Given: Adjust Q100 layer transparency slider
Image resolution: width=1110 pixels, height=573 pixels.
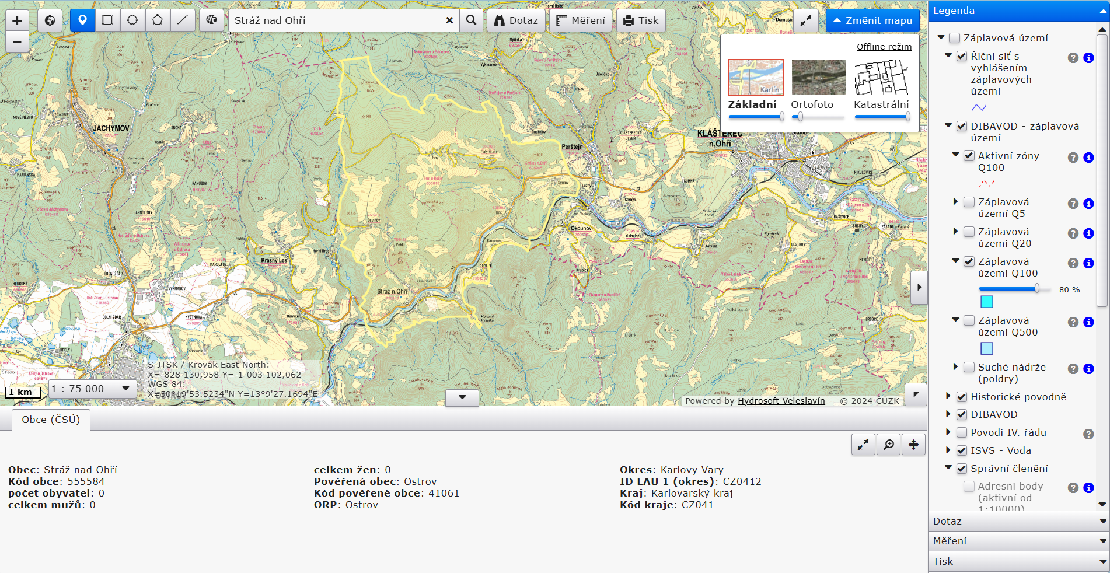Looking at the screenshot, I should pos(1015,289).
